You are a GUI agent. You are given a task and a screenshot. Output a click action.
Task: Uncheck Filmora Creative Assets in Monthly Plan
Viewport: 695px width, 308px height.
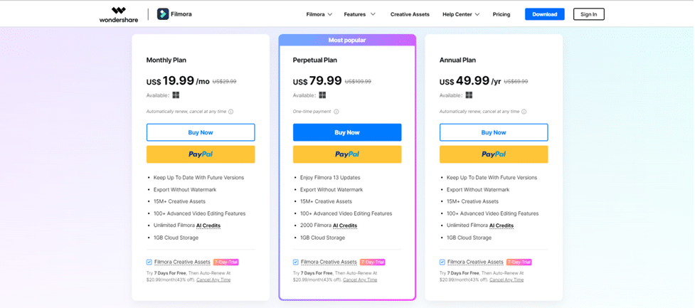tap(149, 262)
